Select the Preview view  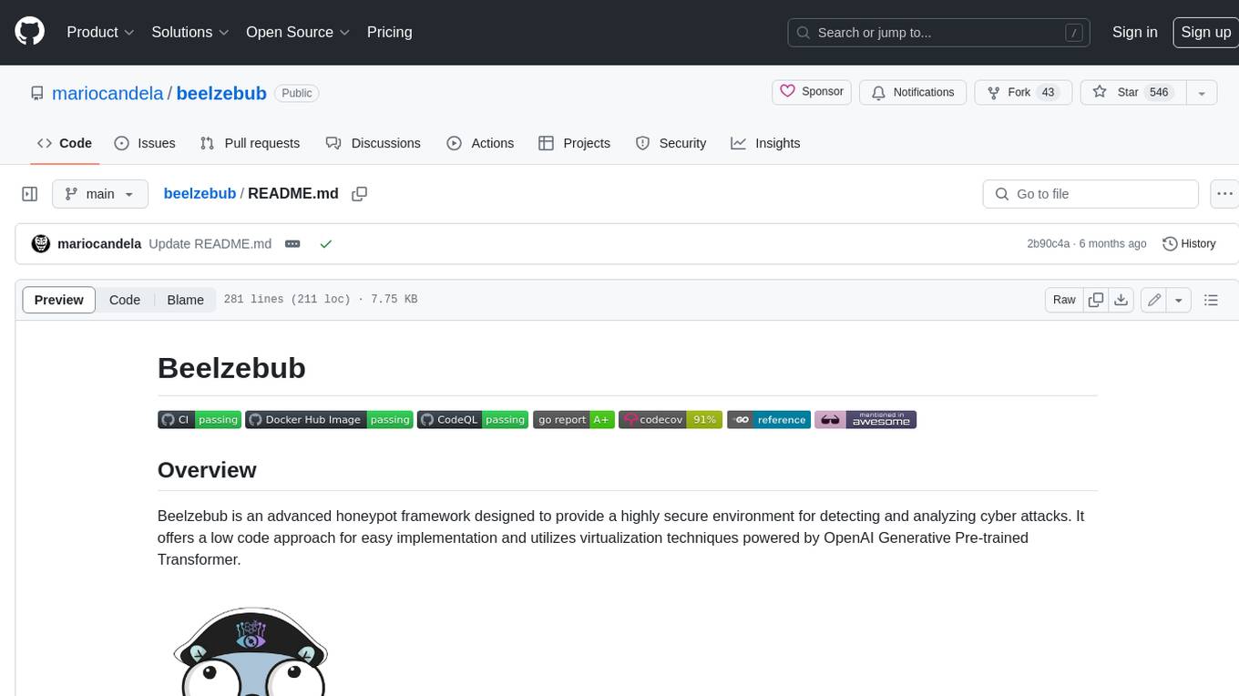[x=59, y=300]
